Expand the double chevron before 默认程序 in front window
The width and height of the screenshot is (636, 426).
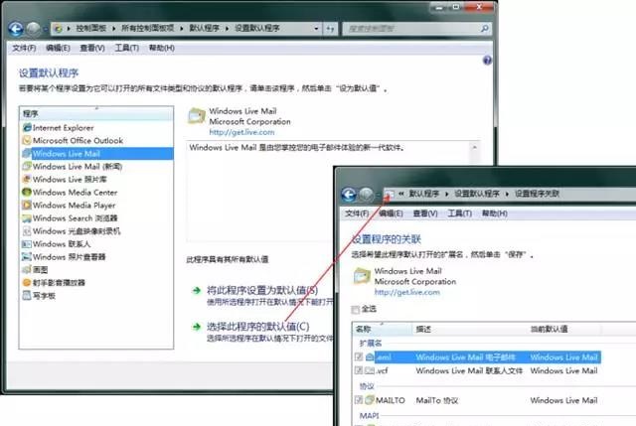(x=400, y=194)
